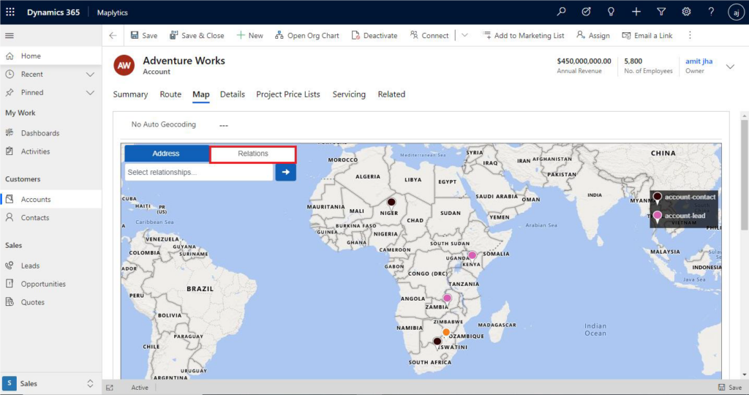This screenshot has width=749, height=395.
Task: Select the Relations button on map
Action: 253,154
